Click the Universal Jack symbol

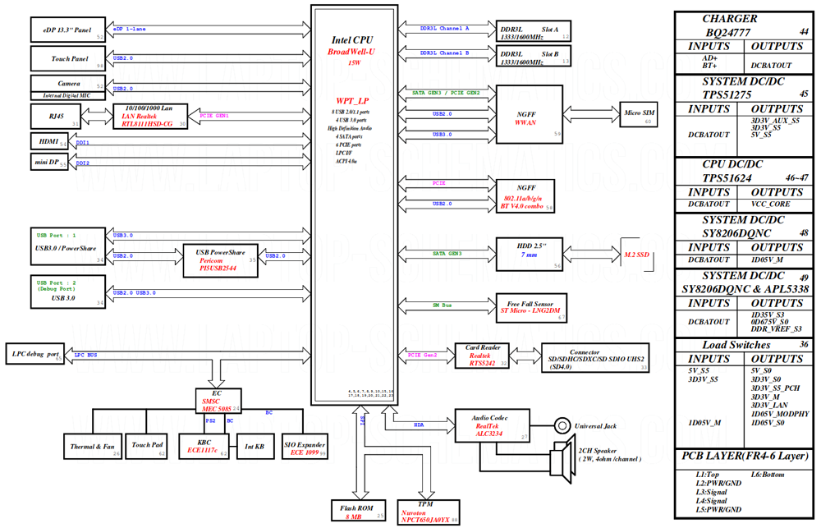point(562,425)
